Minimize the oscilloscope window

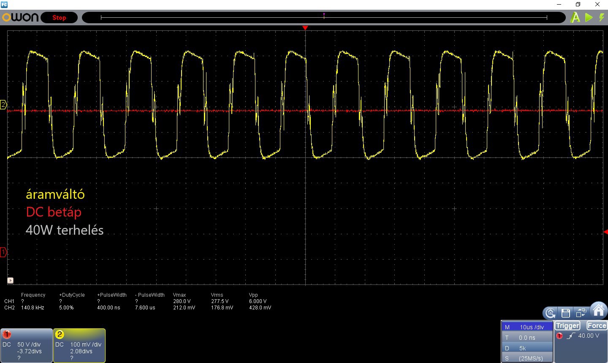click(x=560, y=4)
